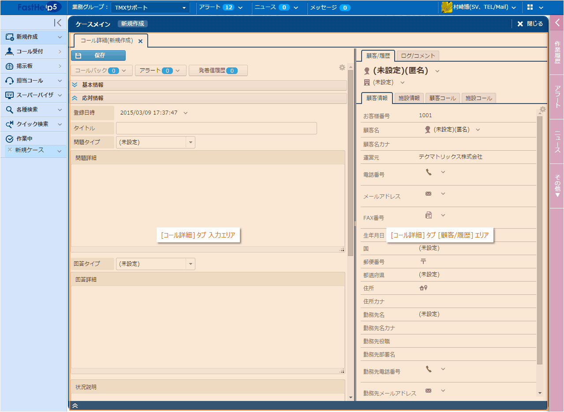
Task: Collapse the 応対情報 section
Action: point(75,98)
